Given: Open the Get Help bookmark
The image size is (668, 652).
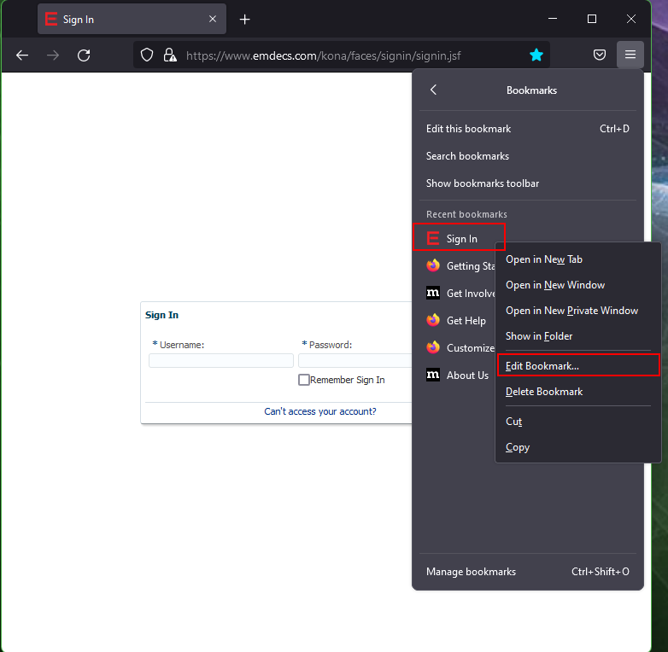Looking at the screenshot, I should [x=458, y=321].
